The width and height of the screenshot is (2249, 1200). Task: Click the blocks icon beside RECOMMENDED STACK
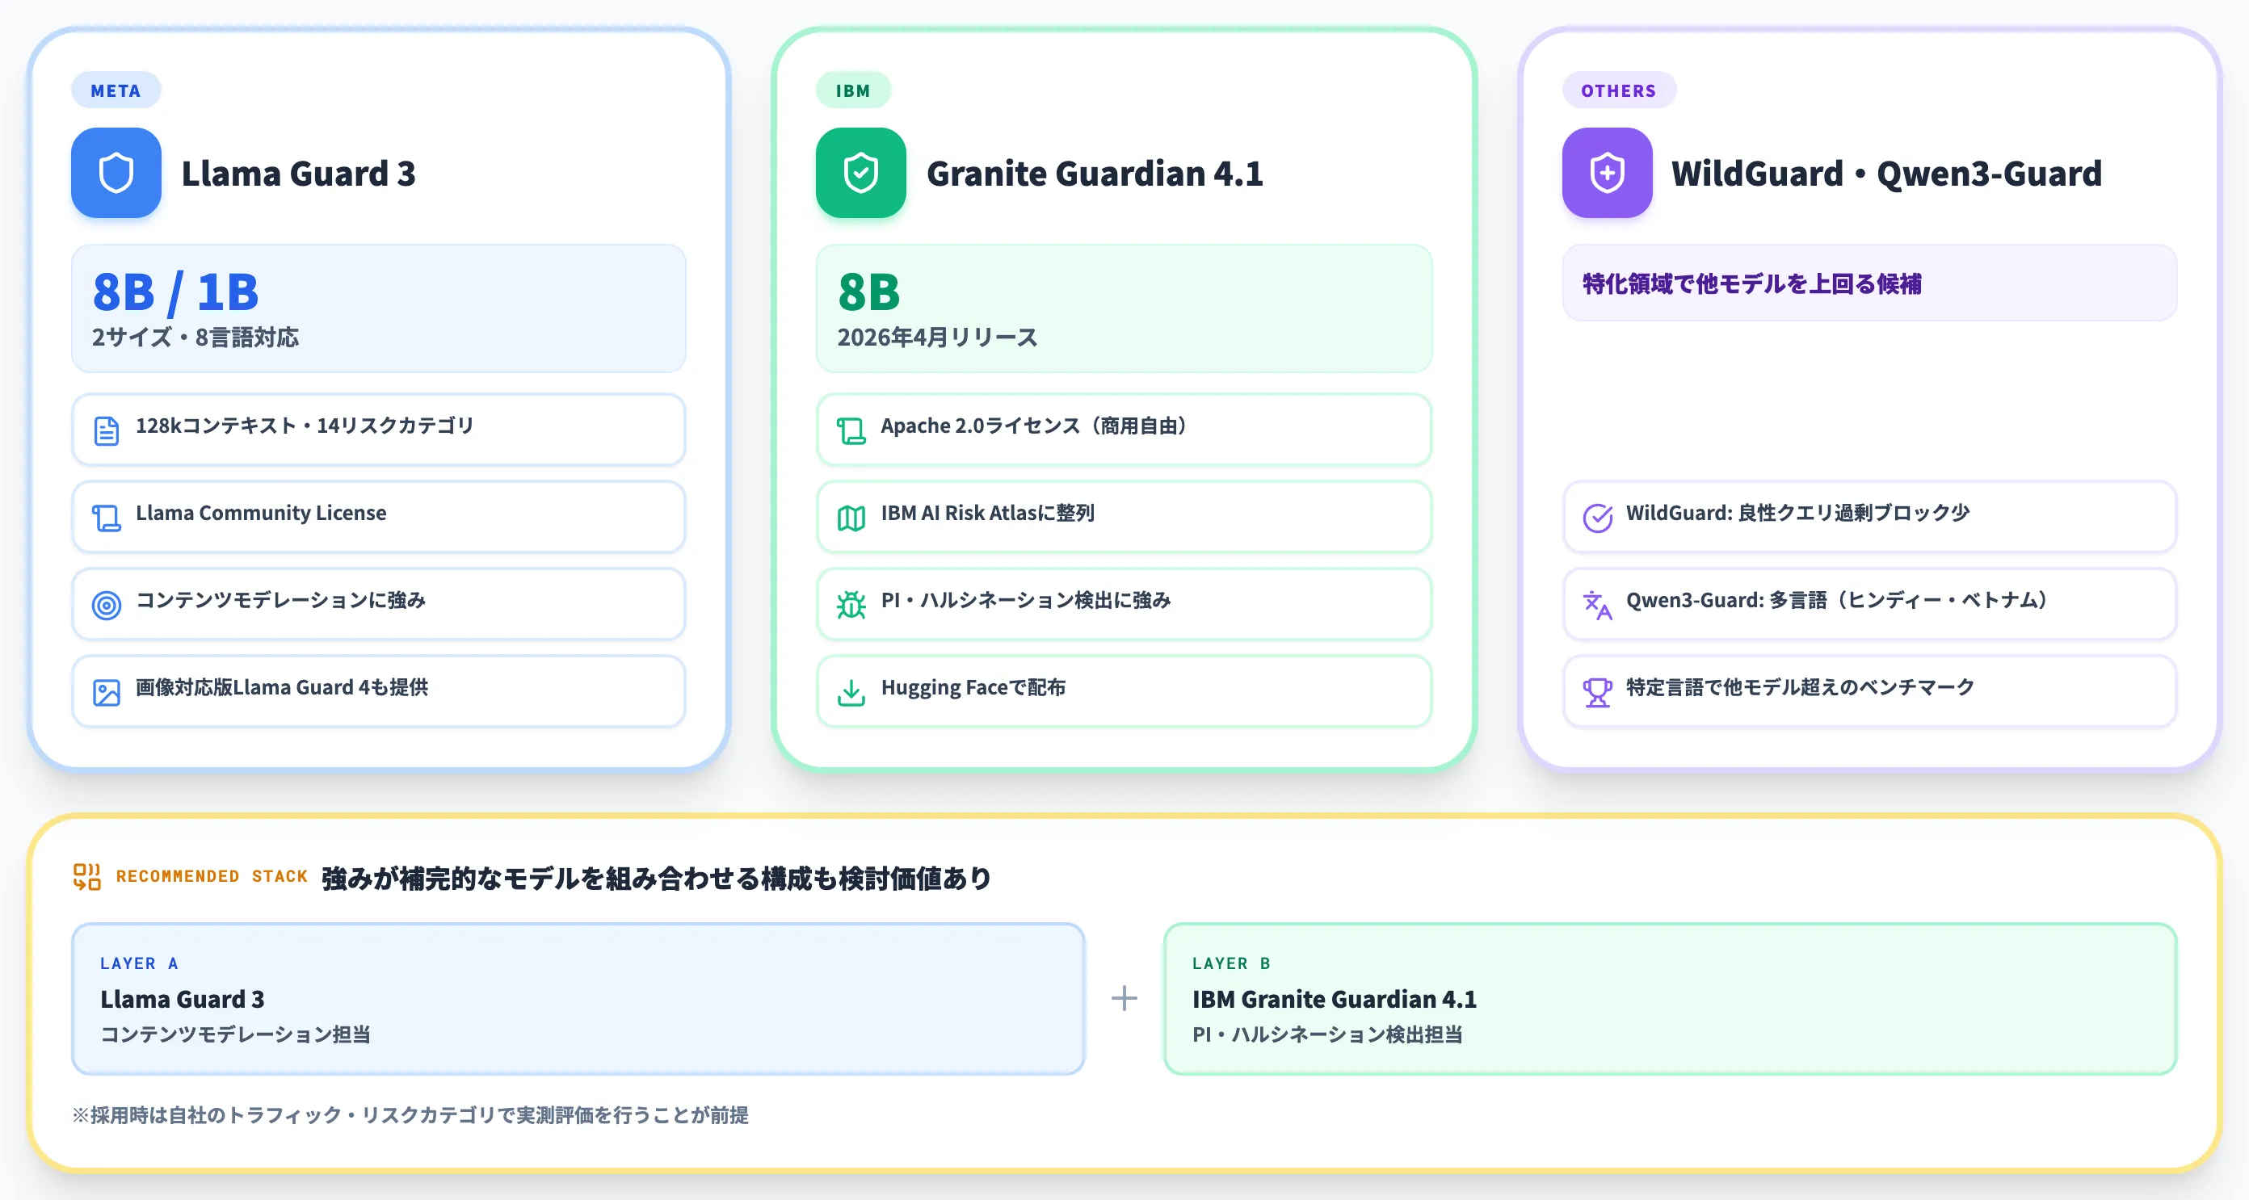point(87,876)
